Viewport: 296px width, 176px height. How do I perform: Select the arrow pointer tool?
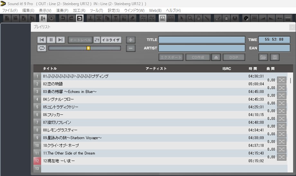(182, 18)
